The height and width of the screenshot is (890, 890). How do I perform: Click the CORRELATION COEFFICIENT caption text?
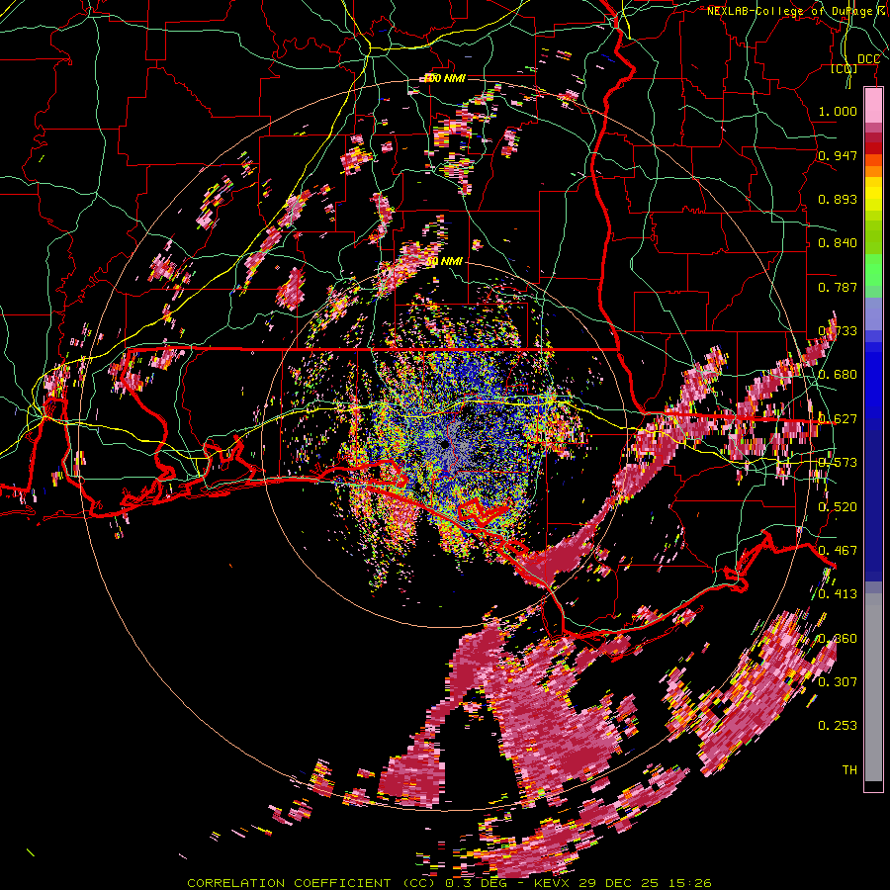click(x=289, y=883)
